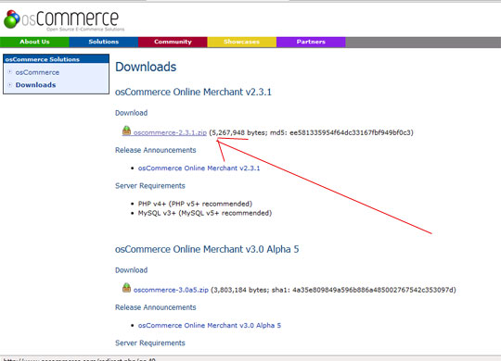Click the osCommerce Solutions sidebar header
The width and height of the screenshot is (501, 361).
pos(57,59)
